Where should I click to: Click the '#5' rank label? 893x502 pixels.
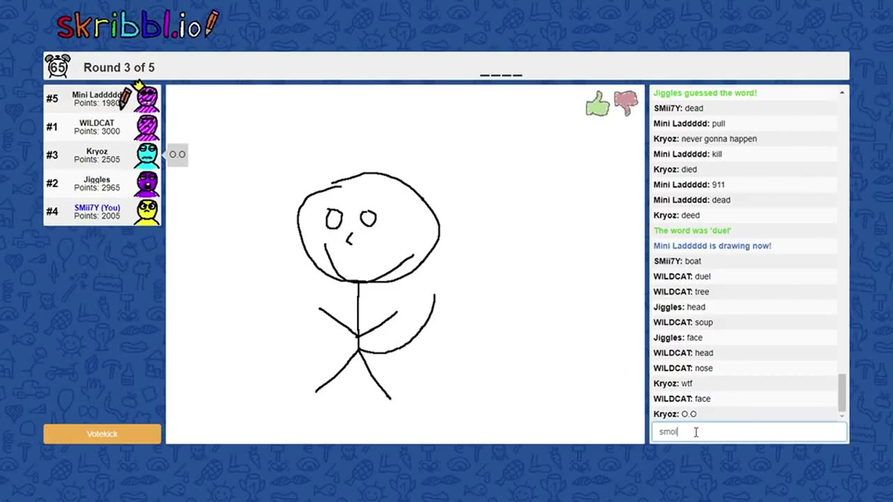coord(52,98)
